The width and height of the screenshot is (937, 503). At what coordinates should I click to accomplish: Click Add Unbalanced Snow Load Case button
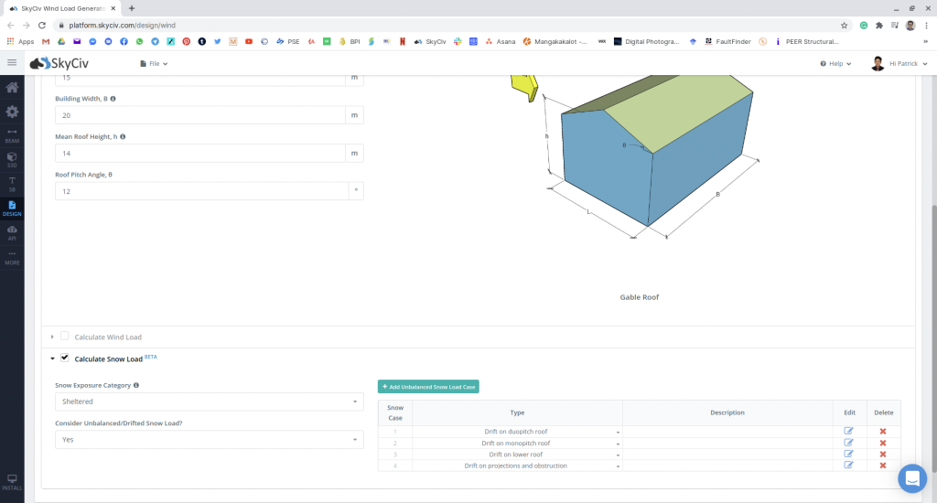point(428,387)
